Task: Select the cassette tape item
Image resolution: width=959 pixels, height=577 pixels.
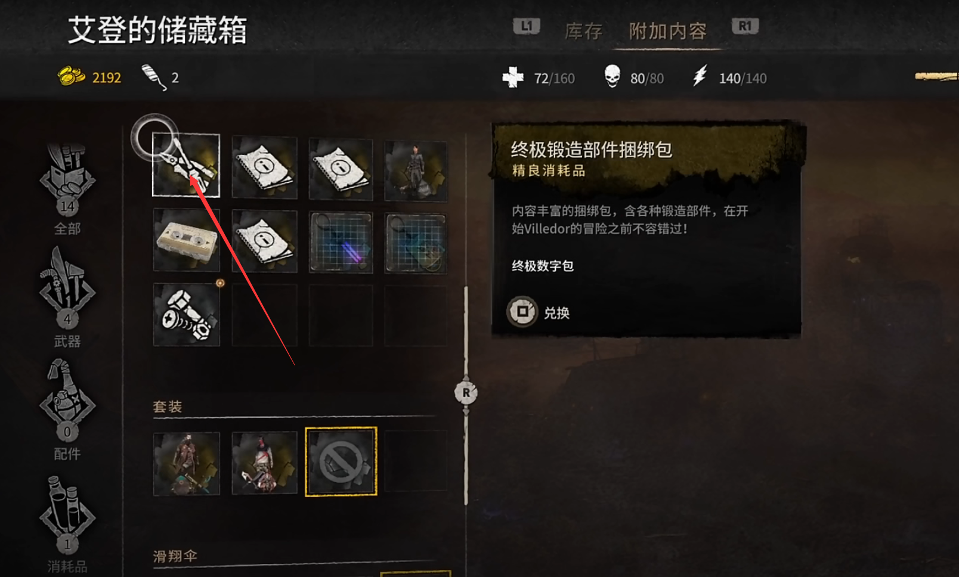Action: (186, 240)
